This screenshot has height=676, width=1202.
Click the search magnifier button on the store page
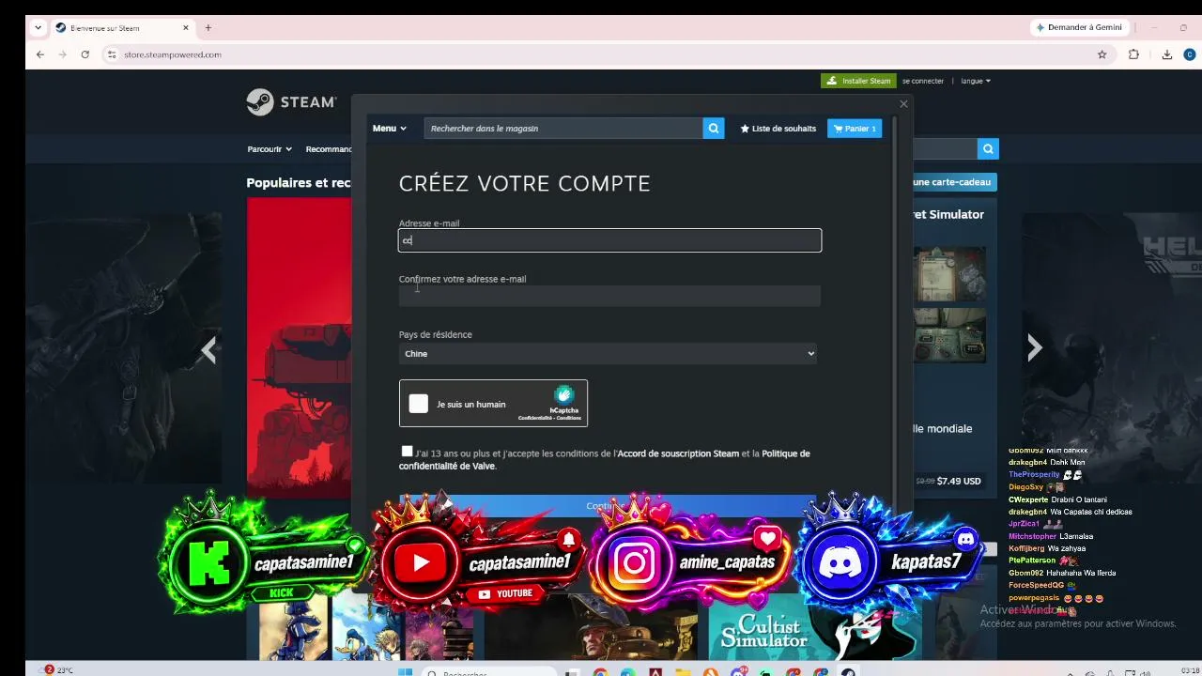(x=988, y=148)
